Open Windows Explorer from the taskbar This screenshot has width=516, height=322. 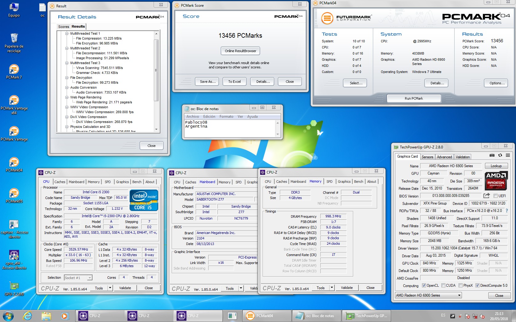pyautogui.click(x=46, y=316)
